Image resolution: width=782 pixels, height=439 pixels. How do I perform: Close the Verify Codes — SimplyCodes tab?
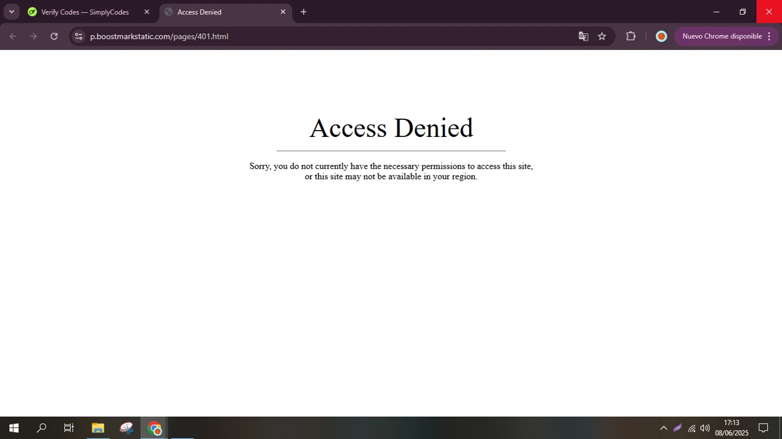point(146,12)
